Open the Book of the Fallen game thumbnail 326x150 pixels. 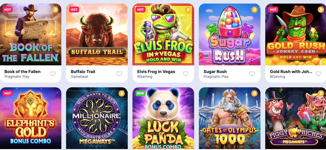[x=31, y=34]
